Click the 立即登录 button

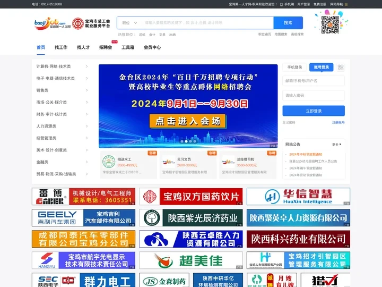(x=314, y=111)
